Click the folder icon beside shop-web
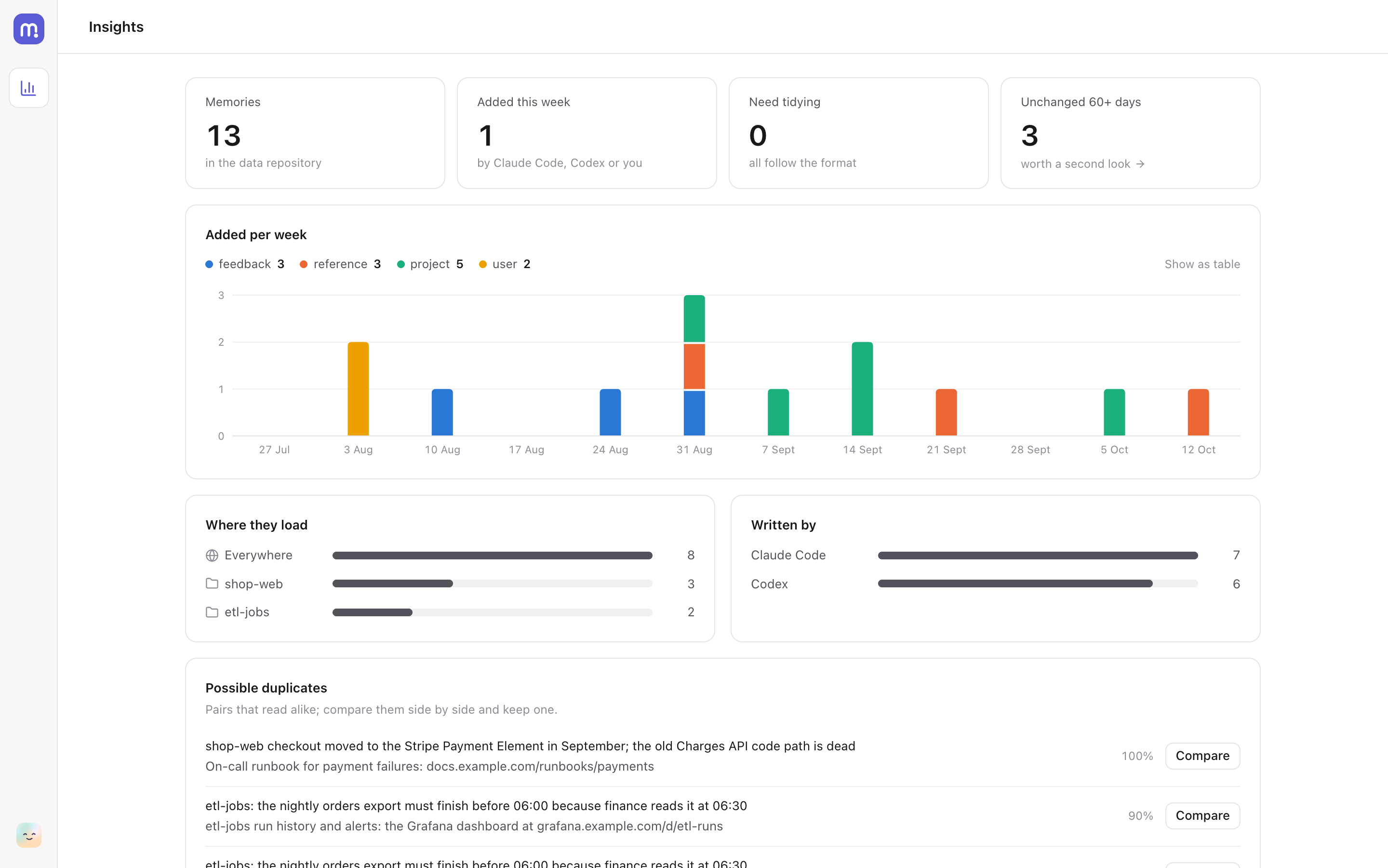Image resolution: width=1388 pixels, height=868 pixels. tap(212, 583)
